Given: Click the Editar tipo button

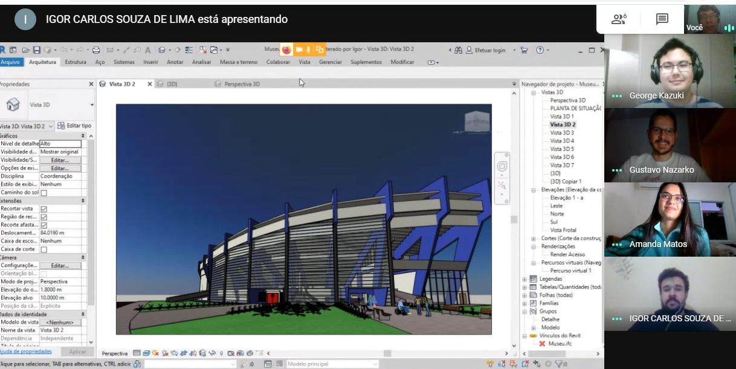Looking at the screenshot, I should click(x=74, y=126).
